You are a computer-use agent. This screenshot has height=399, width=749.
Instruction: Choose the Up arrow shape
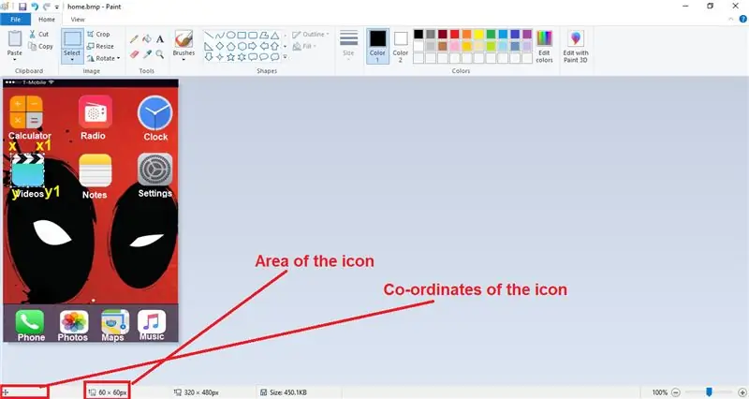point(274,46)
